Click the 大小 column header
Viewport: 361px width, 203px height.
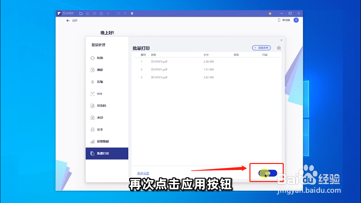tap(206, 55)
